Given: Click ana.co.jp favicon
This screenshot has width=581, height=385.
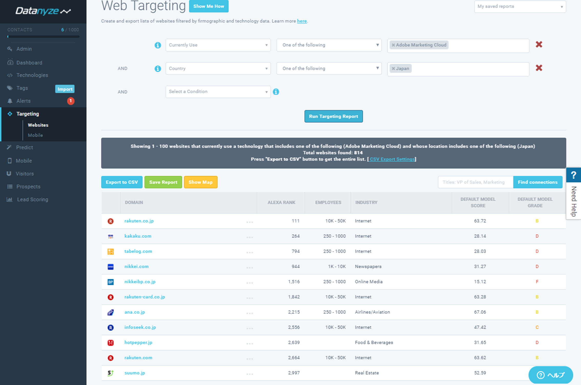Looking at the screenshot, I should (110, 312).
